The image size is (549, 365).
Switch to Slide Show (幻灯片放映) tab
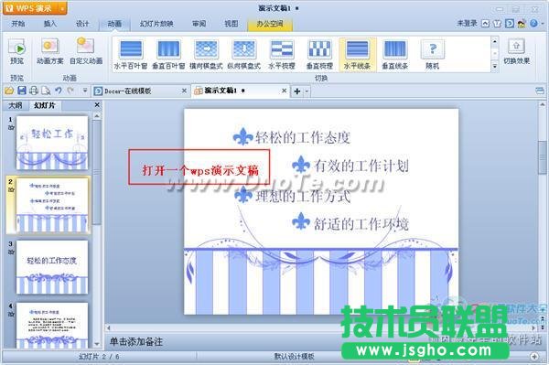click(x=156, y=24)
